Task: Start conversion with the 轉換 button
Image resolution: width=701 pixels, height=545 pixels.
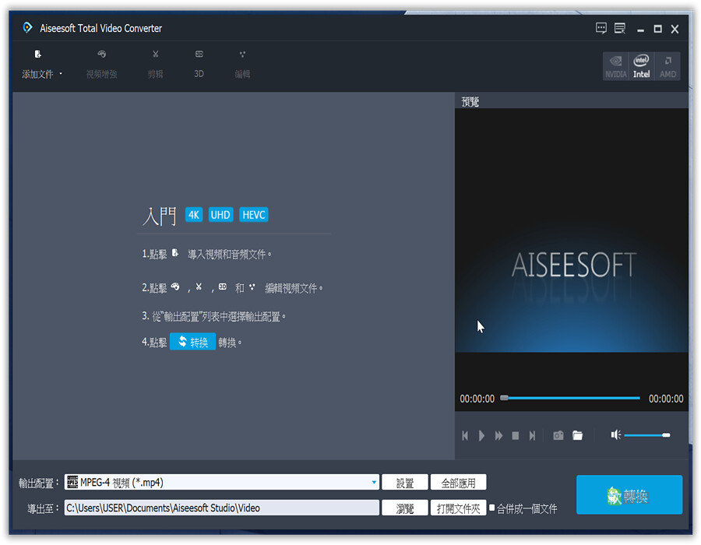Action: tap(629, 495)
